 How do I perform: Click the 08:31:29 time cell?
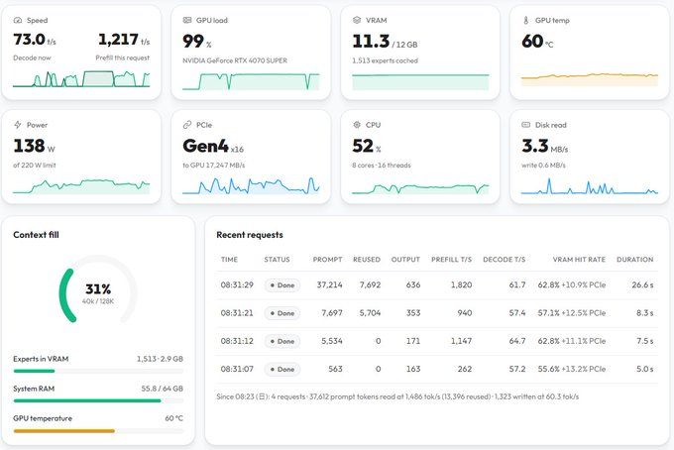pos(237,284)
